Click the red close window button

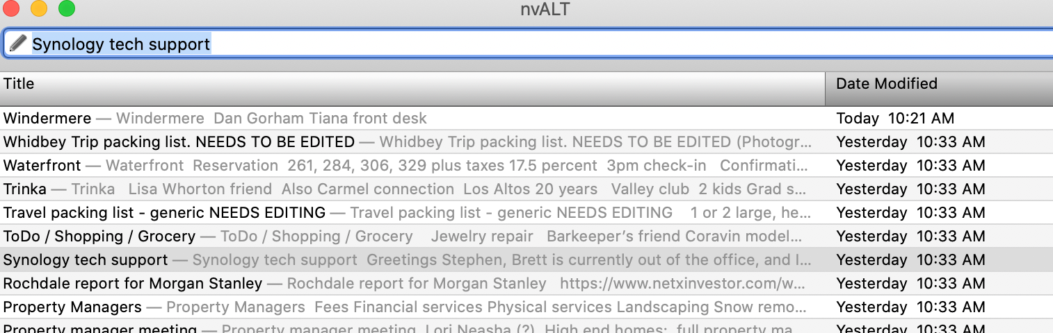coord(11,9)
